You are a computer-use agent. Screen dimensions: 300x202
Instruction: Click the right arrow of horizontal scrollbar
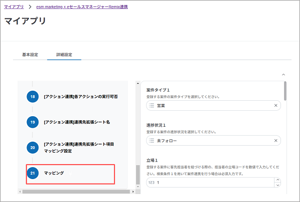tap(133, 192)
